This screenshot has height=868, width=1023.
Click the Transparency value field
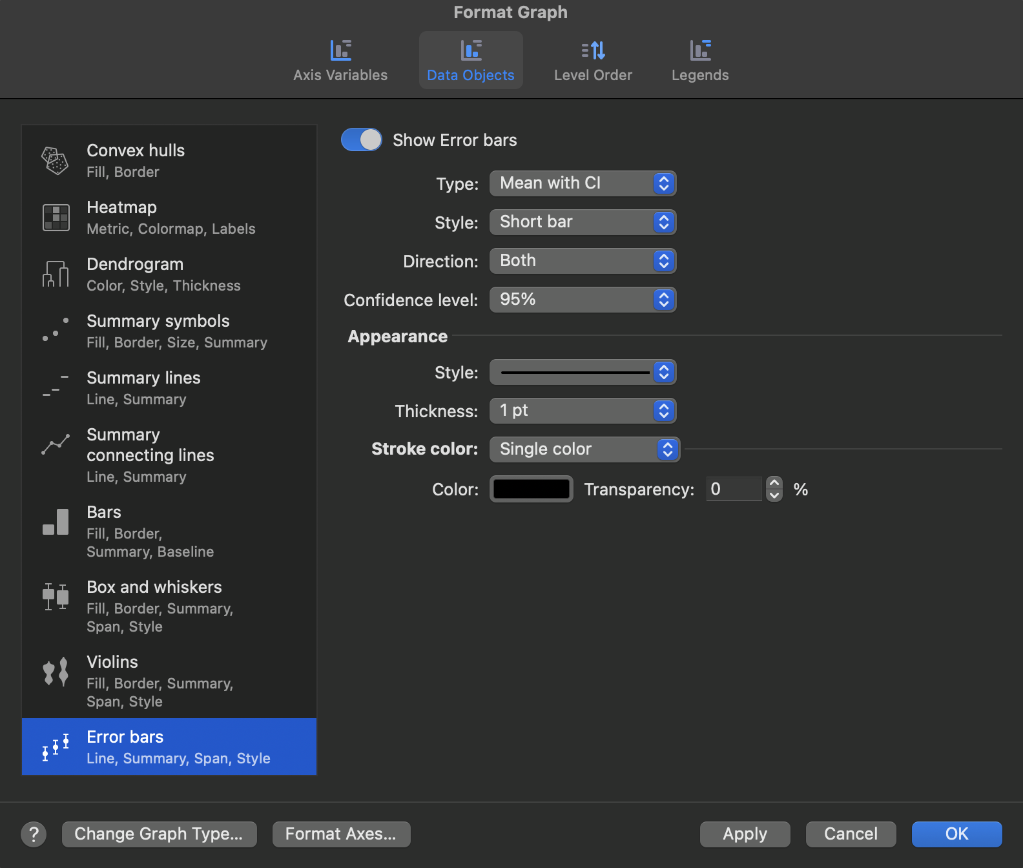[734, 489]
